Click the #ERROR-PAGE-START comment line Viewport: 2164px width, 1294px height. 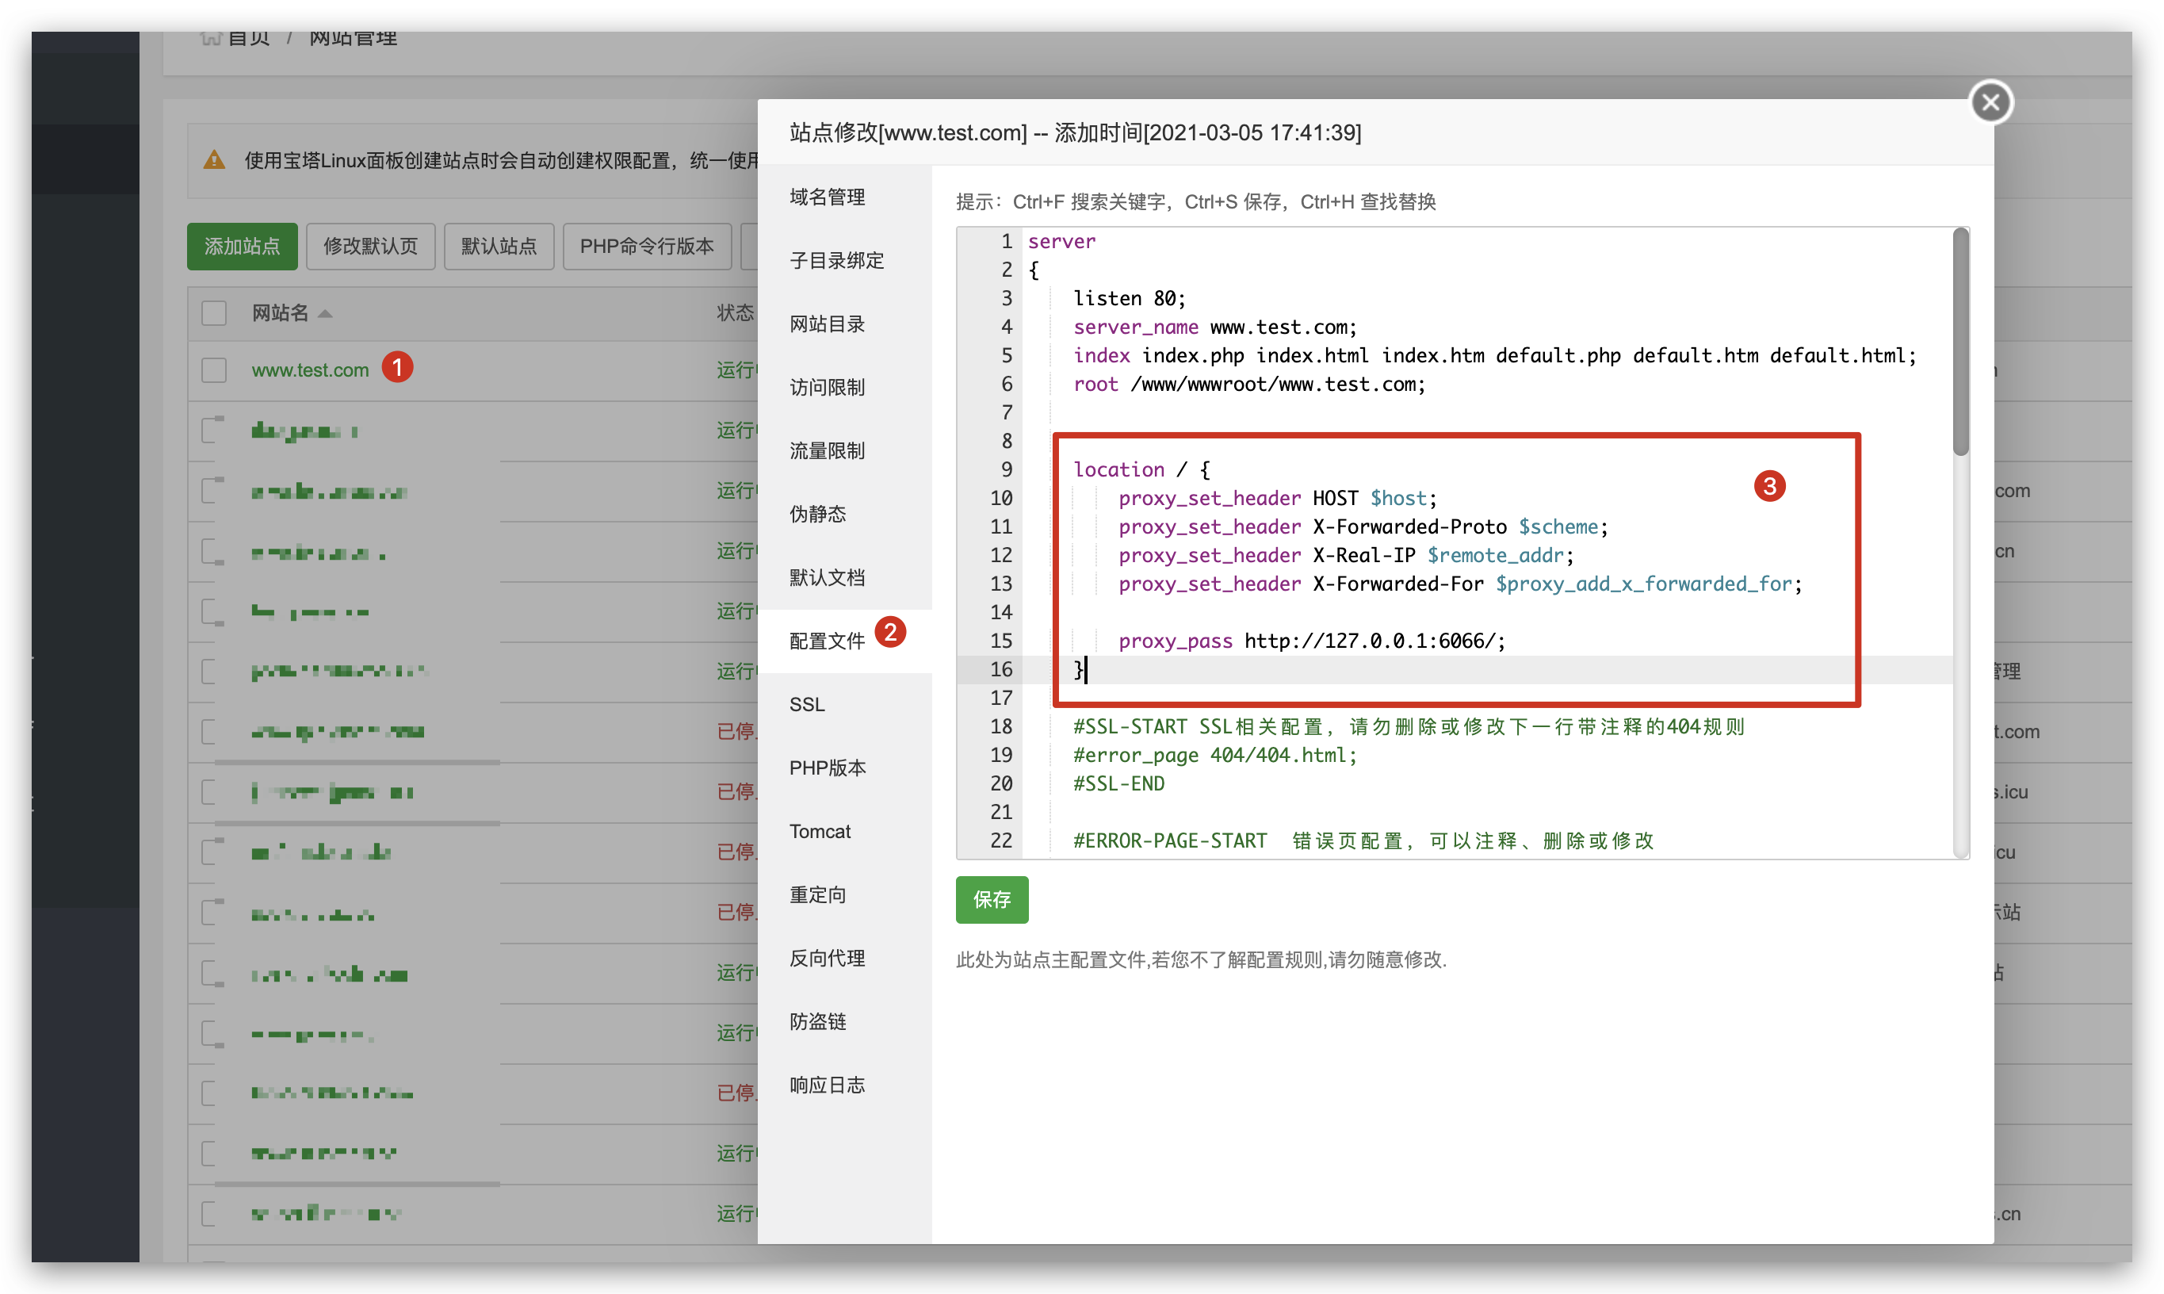[1363, 840]
